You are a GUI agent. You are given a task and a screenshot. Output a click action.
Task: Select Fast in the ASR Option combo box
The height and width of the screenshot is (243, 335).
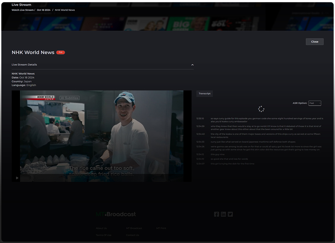(x=315, y=103)
